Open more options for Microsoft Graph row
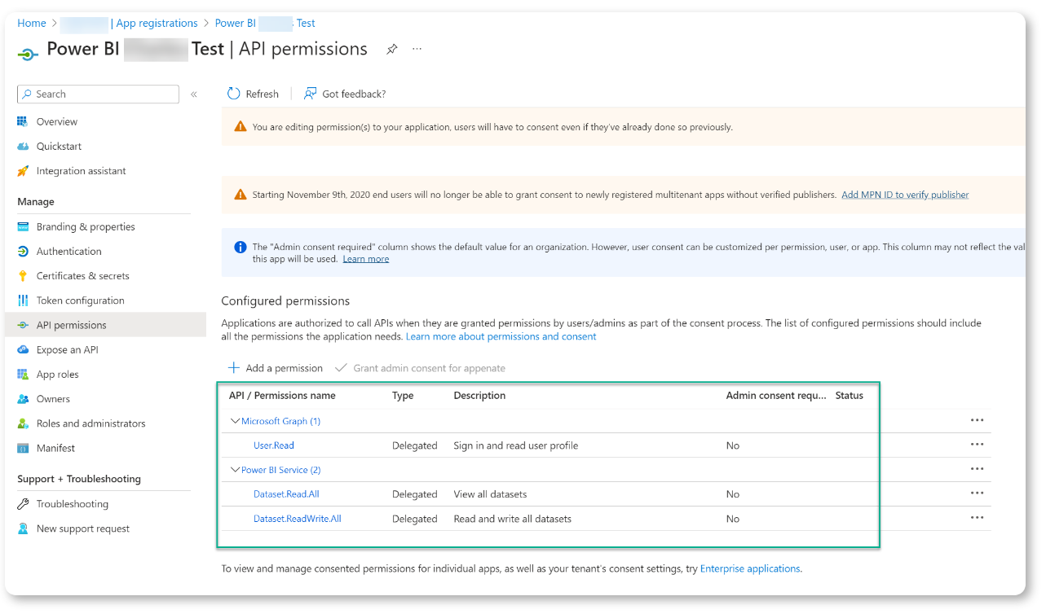Image resolution: width=1046 pixels, height=614 pixels. tap(977, 421)
